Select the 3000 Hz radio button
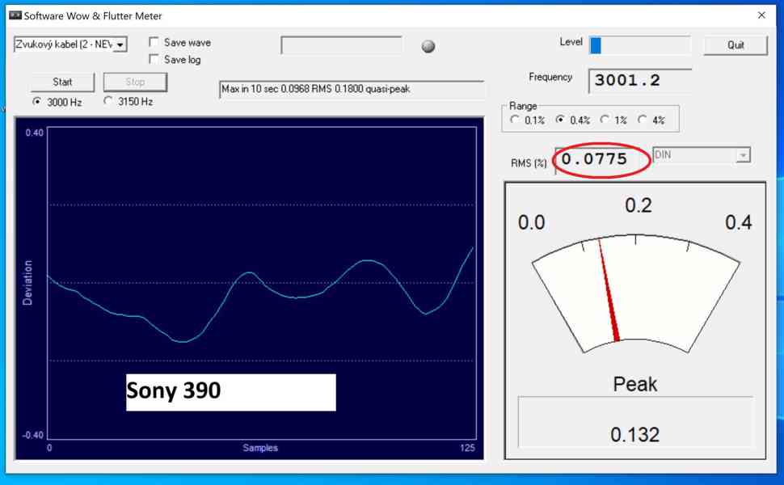The image size is (784, 485). tap(37, 102)
